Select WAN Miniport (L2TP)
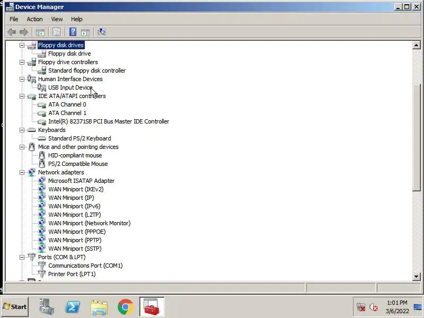424x318 pixels. 74,215
